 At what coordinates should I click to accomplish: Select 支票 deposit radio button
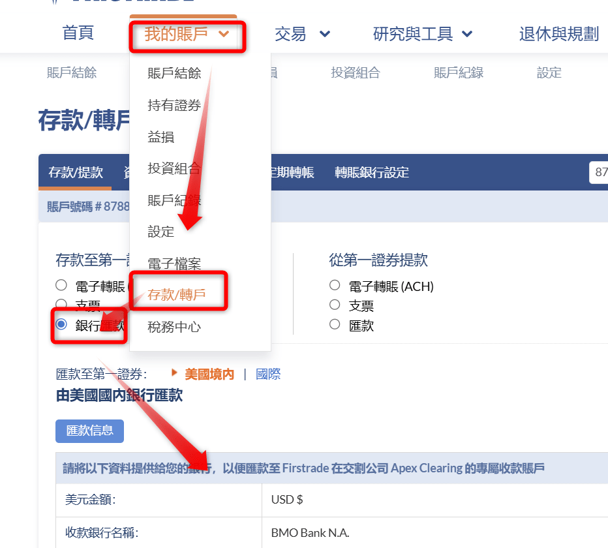(61, 305)
